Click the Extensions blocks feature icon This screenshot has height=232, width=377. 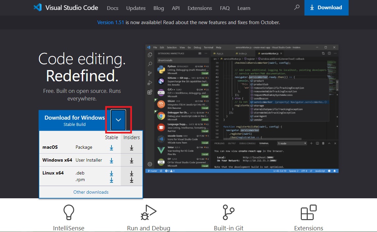tap(309, 212)
